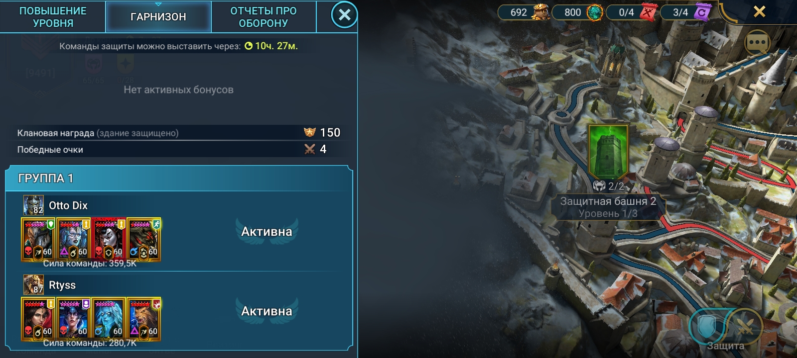This screenshot has width=797, height=358.
Task: Open the chat bubble icon
Action: [x=757, y=43]
